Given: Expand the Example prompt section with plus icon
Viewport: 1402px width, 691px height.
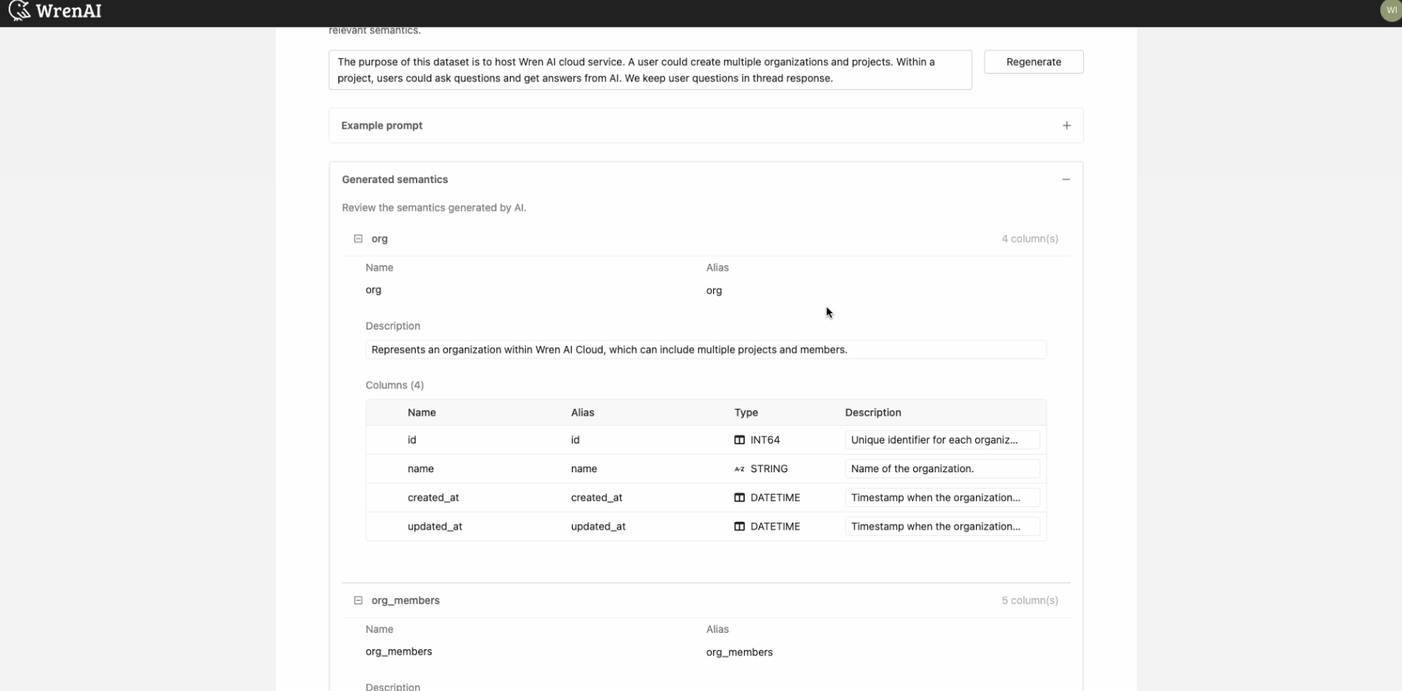Looking at the screenshot, I should 1067,126.
